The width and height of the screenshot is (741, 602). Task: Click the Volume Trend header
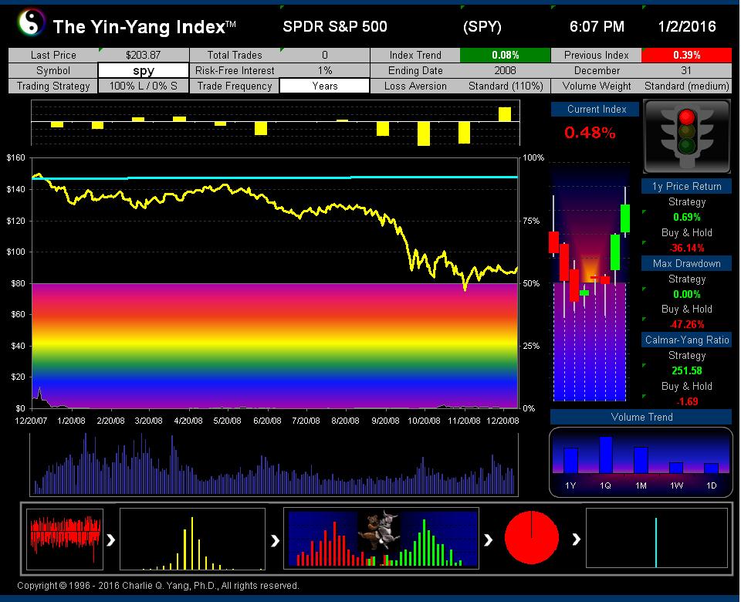641,417
